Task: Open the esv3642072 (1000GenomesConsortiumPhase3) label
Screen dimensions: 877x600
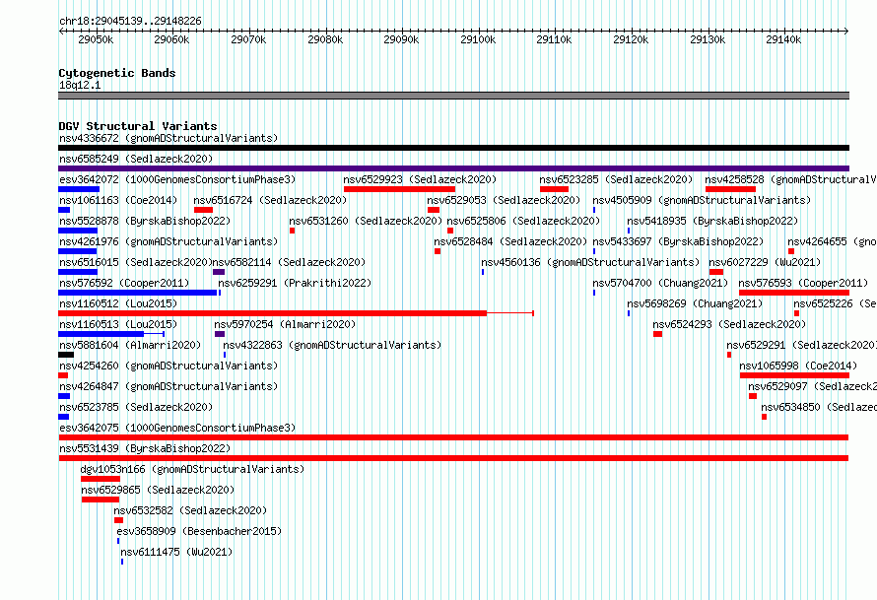Action: coord(177,179)
